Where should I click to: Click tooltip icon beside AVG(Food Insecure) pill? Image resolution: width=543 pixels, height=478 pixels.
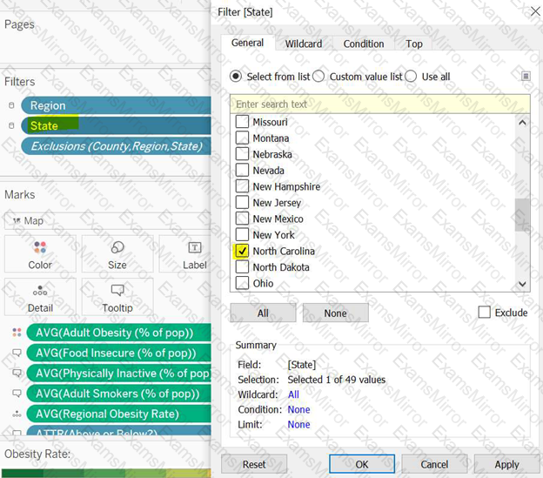17,353
